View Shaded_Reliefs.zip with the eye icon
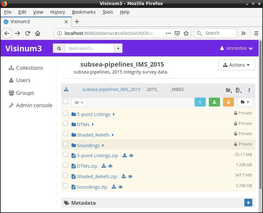This screenshot has width=263, height=213. (x=130, y=177)
